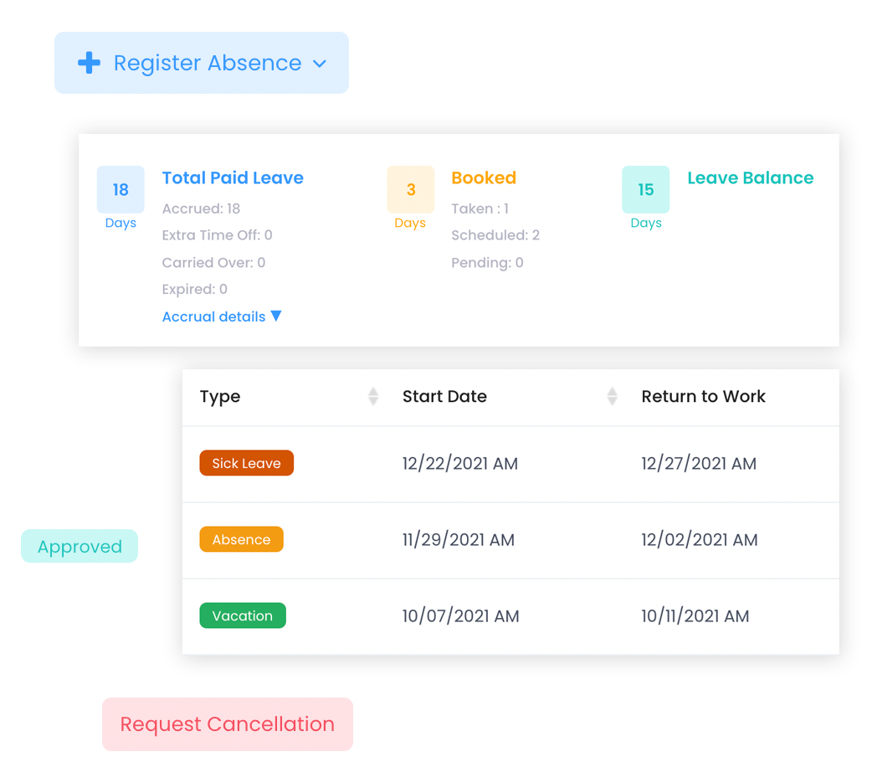This screenshot has height=762, width=872.
Task: Click start date 12/22/2021 AM
Action: pos(460,464)
